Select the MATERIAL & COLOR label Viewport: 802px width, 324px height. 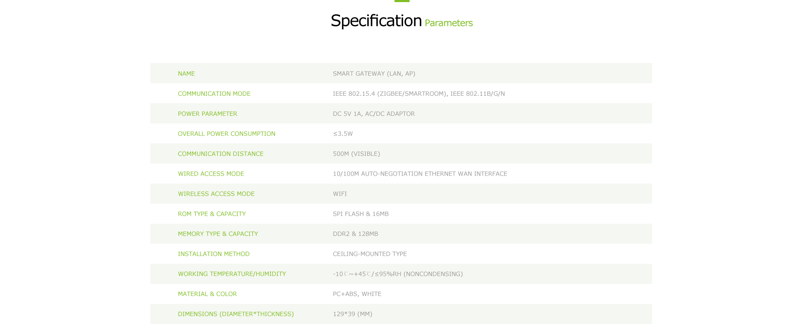[207, 294]
